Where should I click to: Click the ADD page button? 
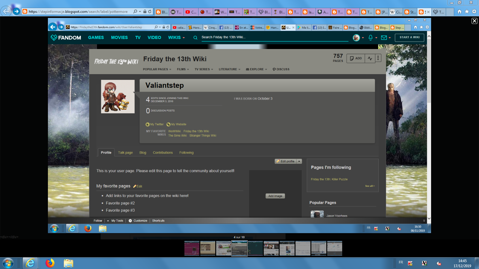356,58
